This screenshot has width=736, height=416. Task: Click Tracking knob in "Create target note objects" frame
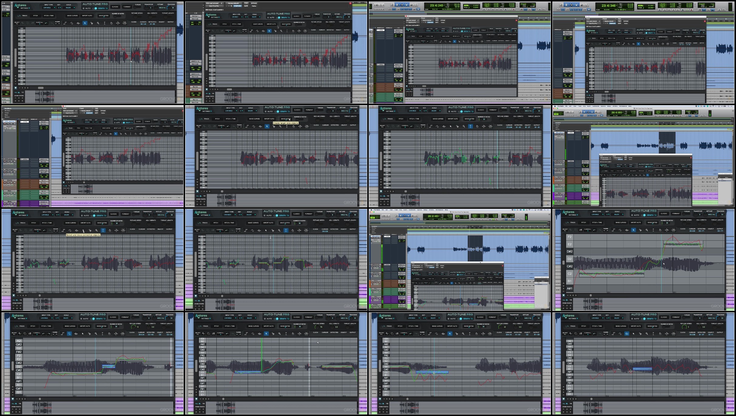point(351,111)
